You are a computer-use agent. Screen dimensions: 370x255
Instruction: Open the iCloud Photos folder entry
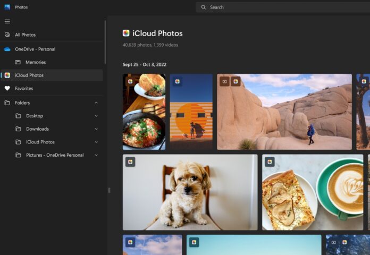(x=52, y=142)
